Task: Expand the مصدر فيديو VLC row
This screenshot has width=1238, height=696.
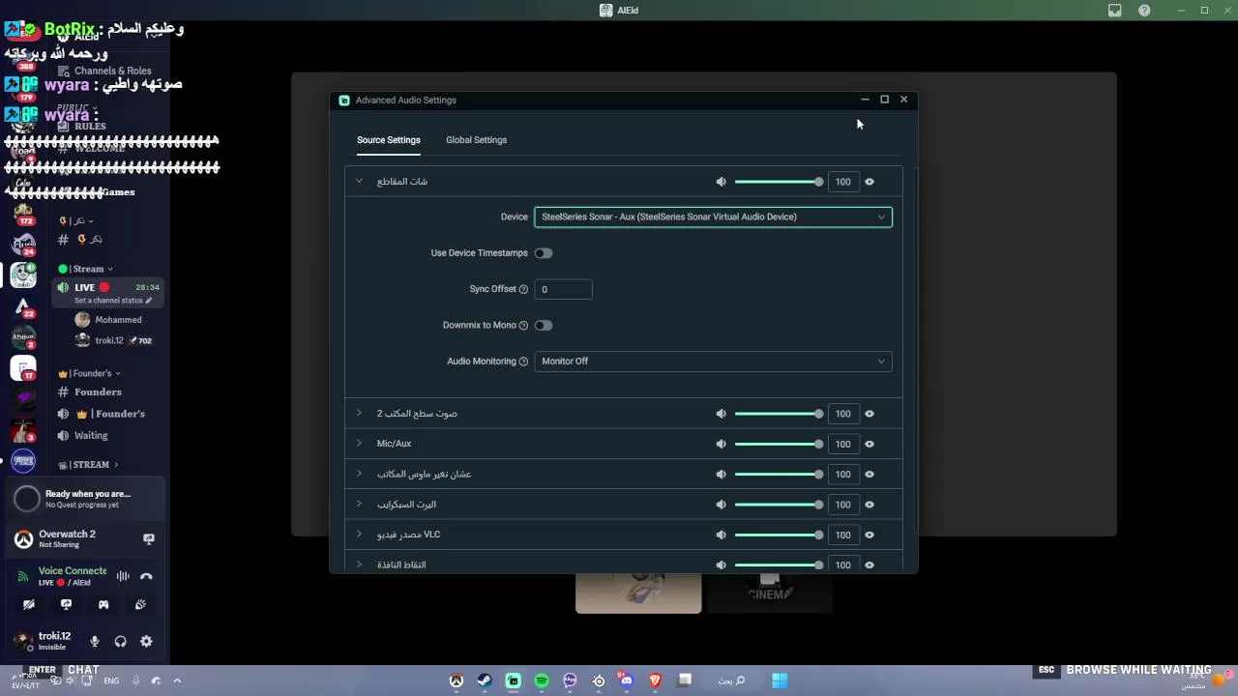Action: 359,534
